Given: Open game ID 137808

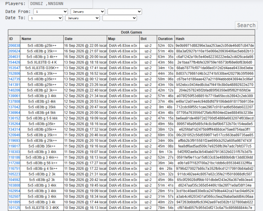Looking at the screenshot, I should coord(14,101).
